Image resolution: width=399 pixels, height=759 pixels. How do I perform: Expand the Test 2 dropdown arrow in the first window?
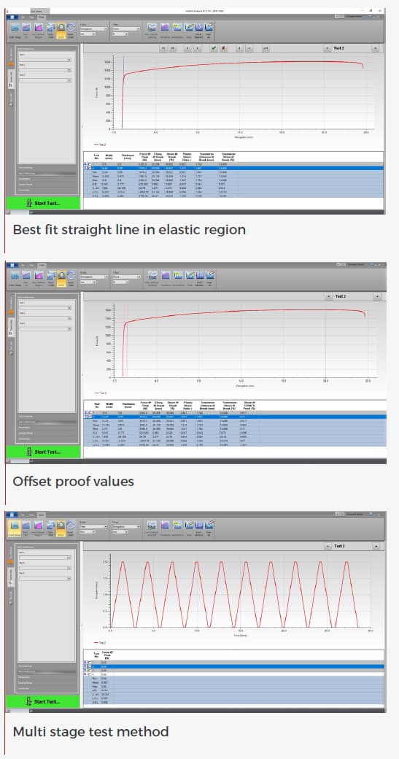375,48
